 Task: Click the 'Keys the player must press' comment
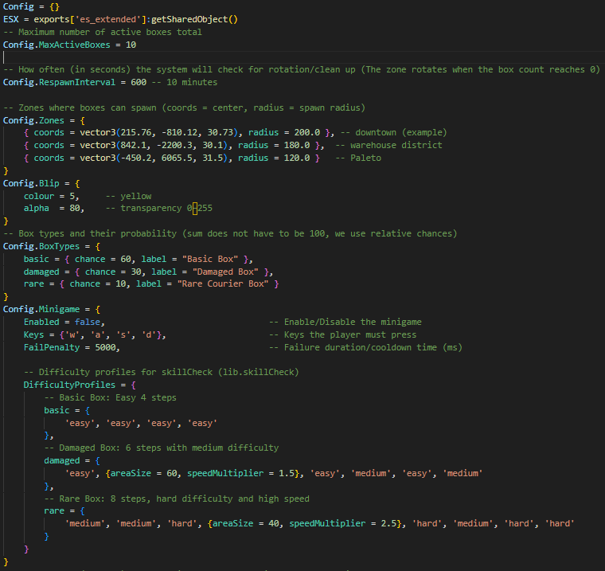(342, 334)
